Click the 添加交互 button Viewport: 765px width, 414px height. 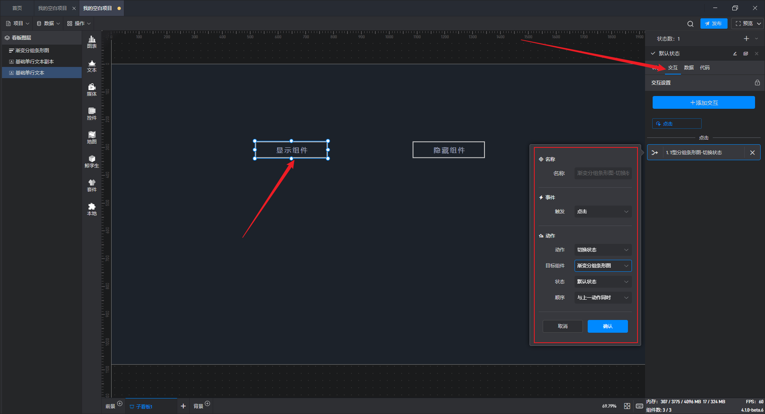(704, 103)
